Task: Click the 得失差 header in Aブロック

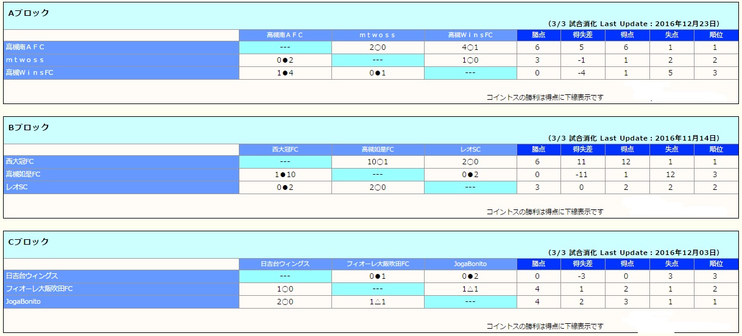Action: 584,35
